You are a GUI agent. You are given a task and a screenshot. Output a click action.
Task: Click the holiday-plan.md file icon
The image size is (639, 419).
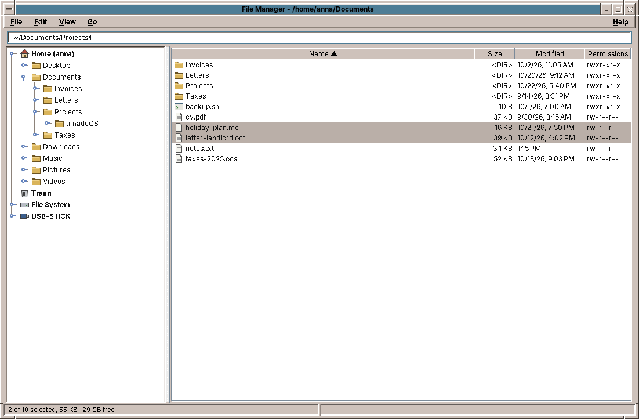coord(179,128)
